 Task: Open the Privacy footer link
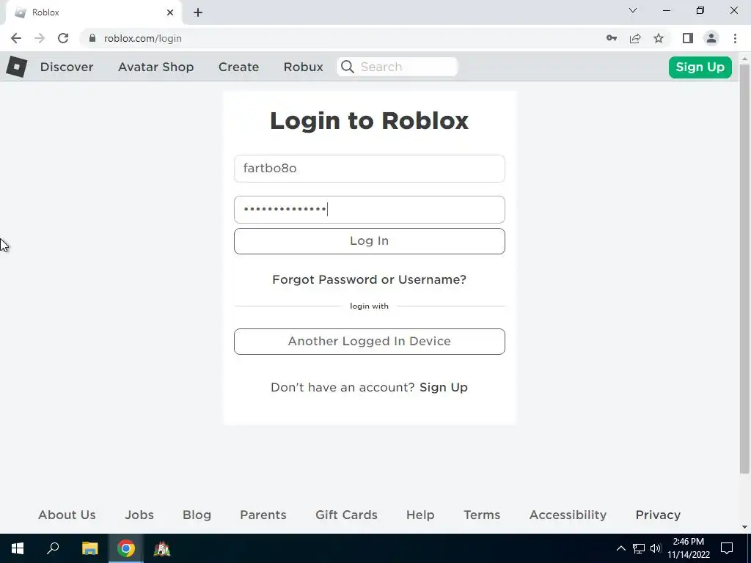(658, 515)
